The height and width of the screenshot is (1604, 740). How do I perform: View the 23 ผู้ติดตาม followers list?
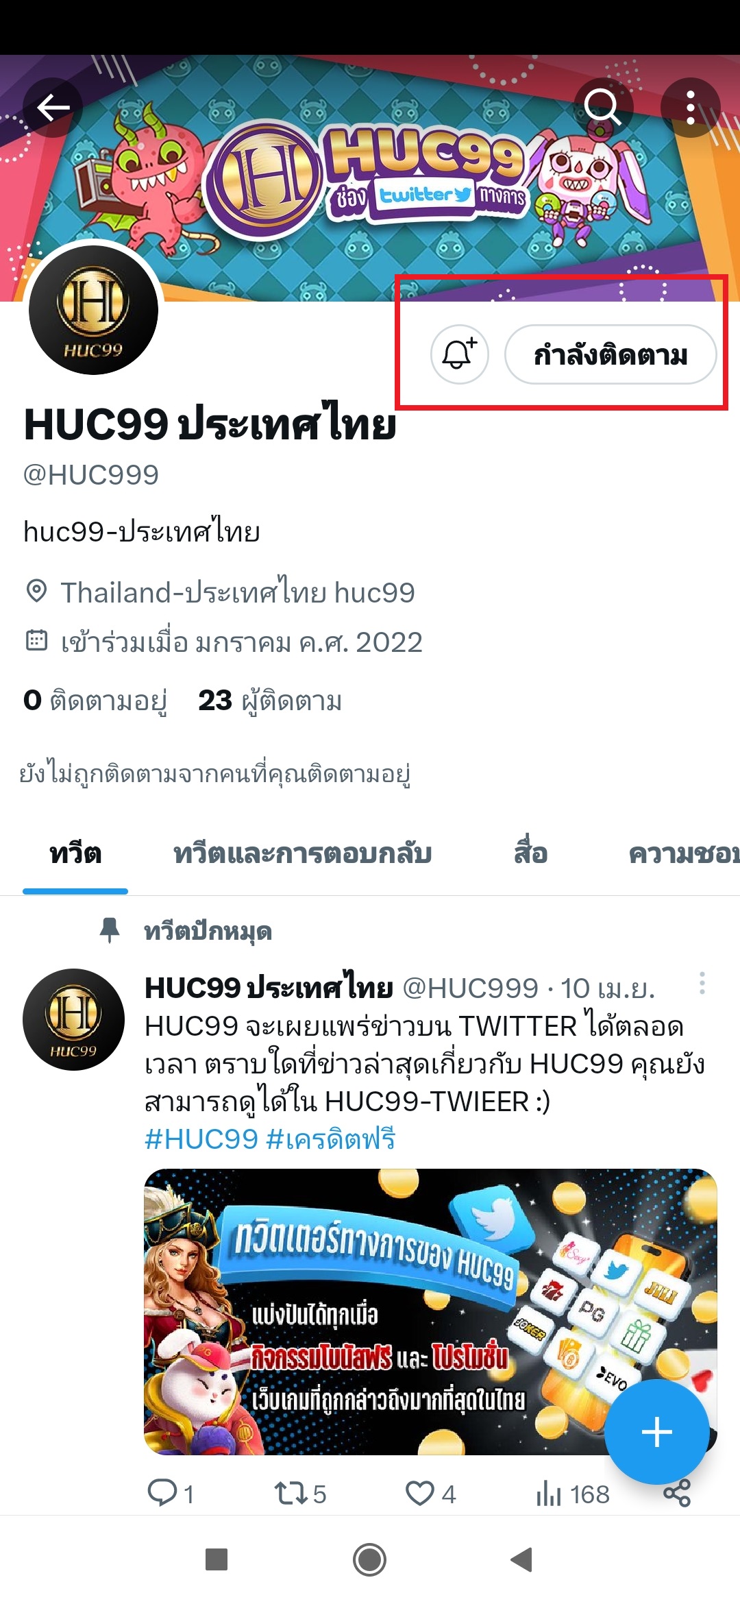(270, 701)
